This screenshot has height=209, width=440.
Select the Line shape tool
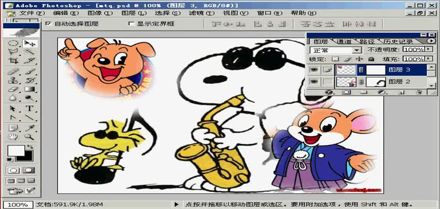(x=29, y=118)
